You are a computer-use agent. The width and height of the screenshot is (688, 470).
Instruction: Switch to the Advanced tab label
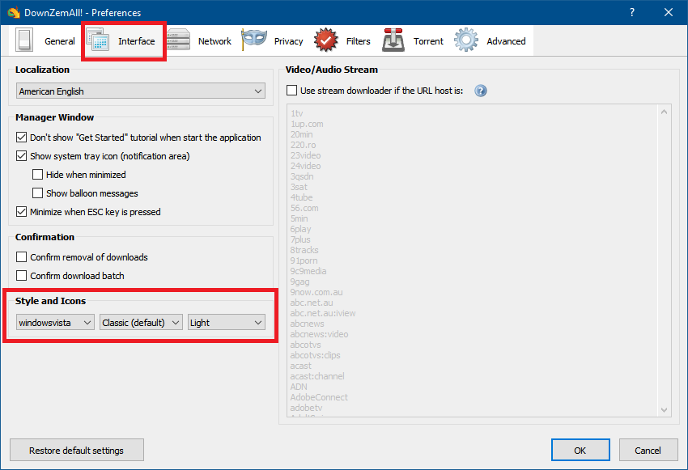pyautogui.click(x=506, y=41)
